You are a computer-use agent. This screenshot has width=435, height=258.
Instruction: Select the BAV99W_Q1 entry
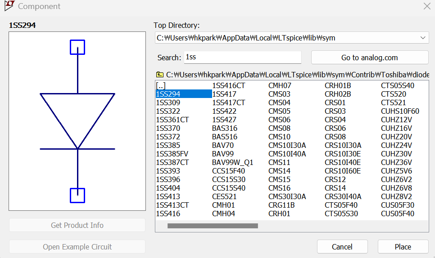tap(233, 163)
